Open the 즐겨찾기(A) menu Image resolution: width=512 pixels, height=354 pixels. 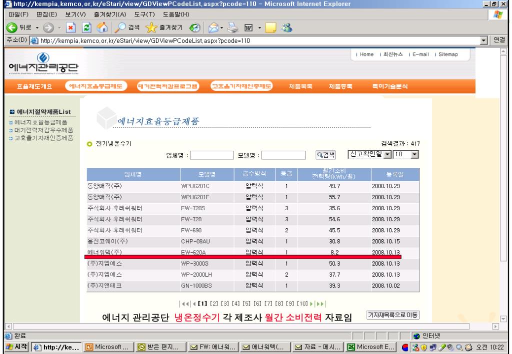110,14
